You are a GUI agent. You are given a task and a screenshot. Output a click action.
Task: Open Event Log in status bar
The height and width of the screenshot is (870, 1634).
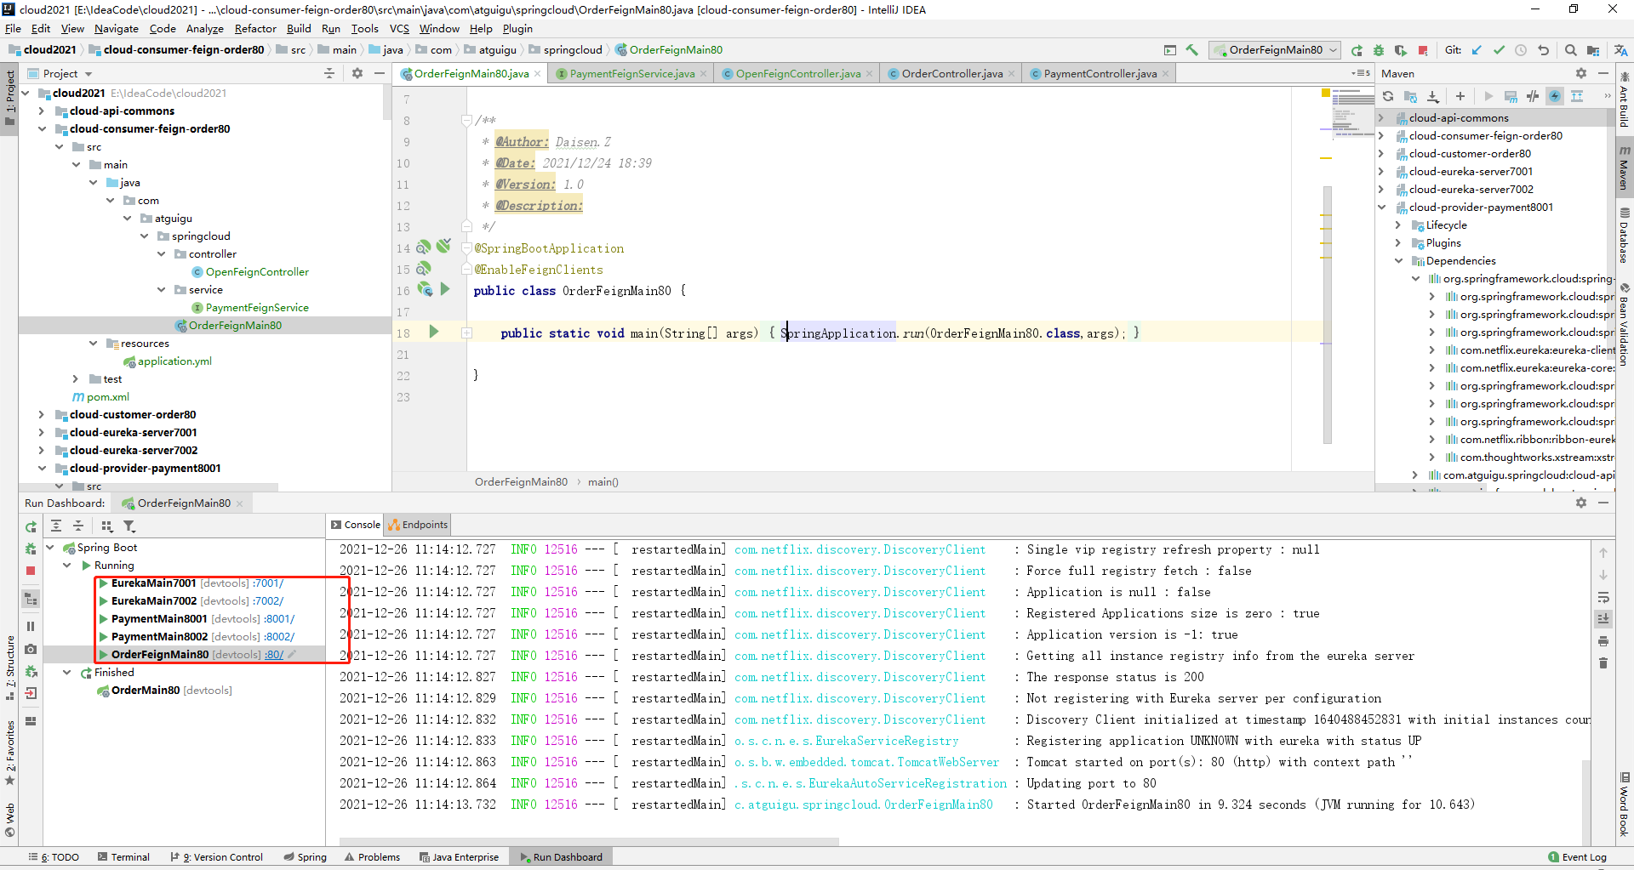pos(1578,857)
